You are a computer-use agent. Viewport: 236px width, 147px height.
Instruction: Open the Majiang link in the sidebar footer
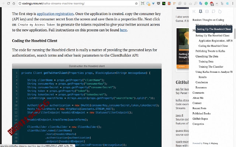pyautogui.click(x=214, y=143)
